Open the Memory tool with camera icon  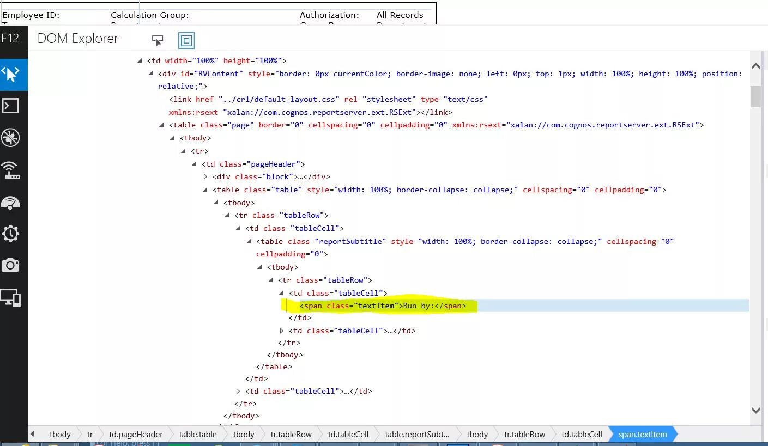[11, 265]
